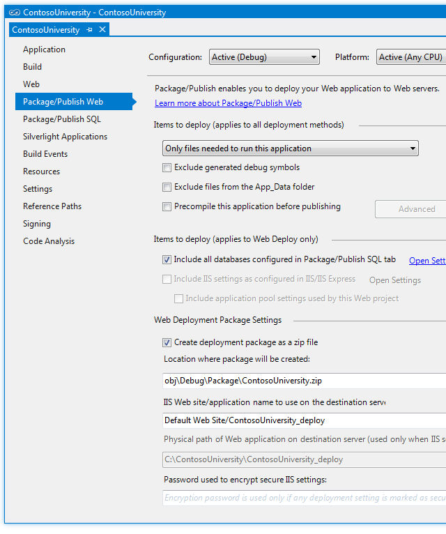Click the pin icon on ContosoUniversity tab
446x534 pixels.
coord(89,29)
